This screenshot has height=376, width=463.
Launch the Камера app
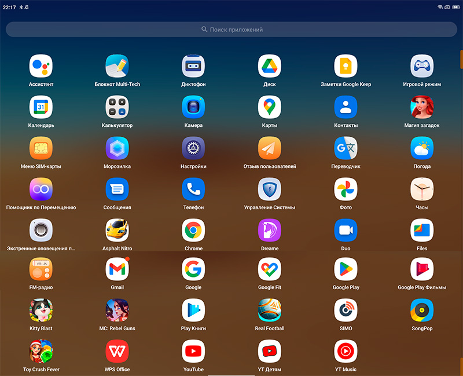pos(193,107)
